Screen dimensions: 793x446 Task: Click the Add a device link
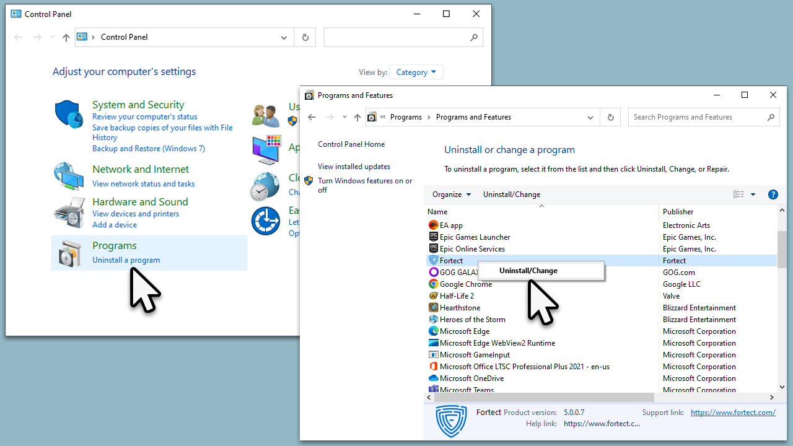(x=115, y=225)
